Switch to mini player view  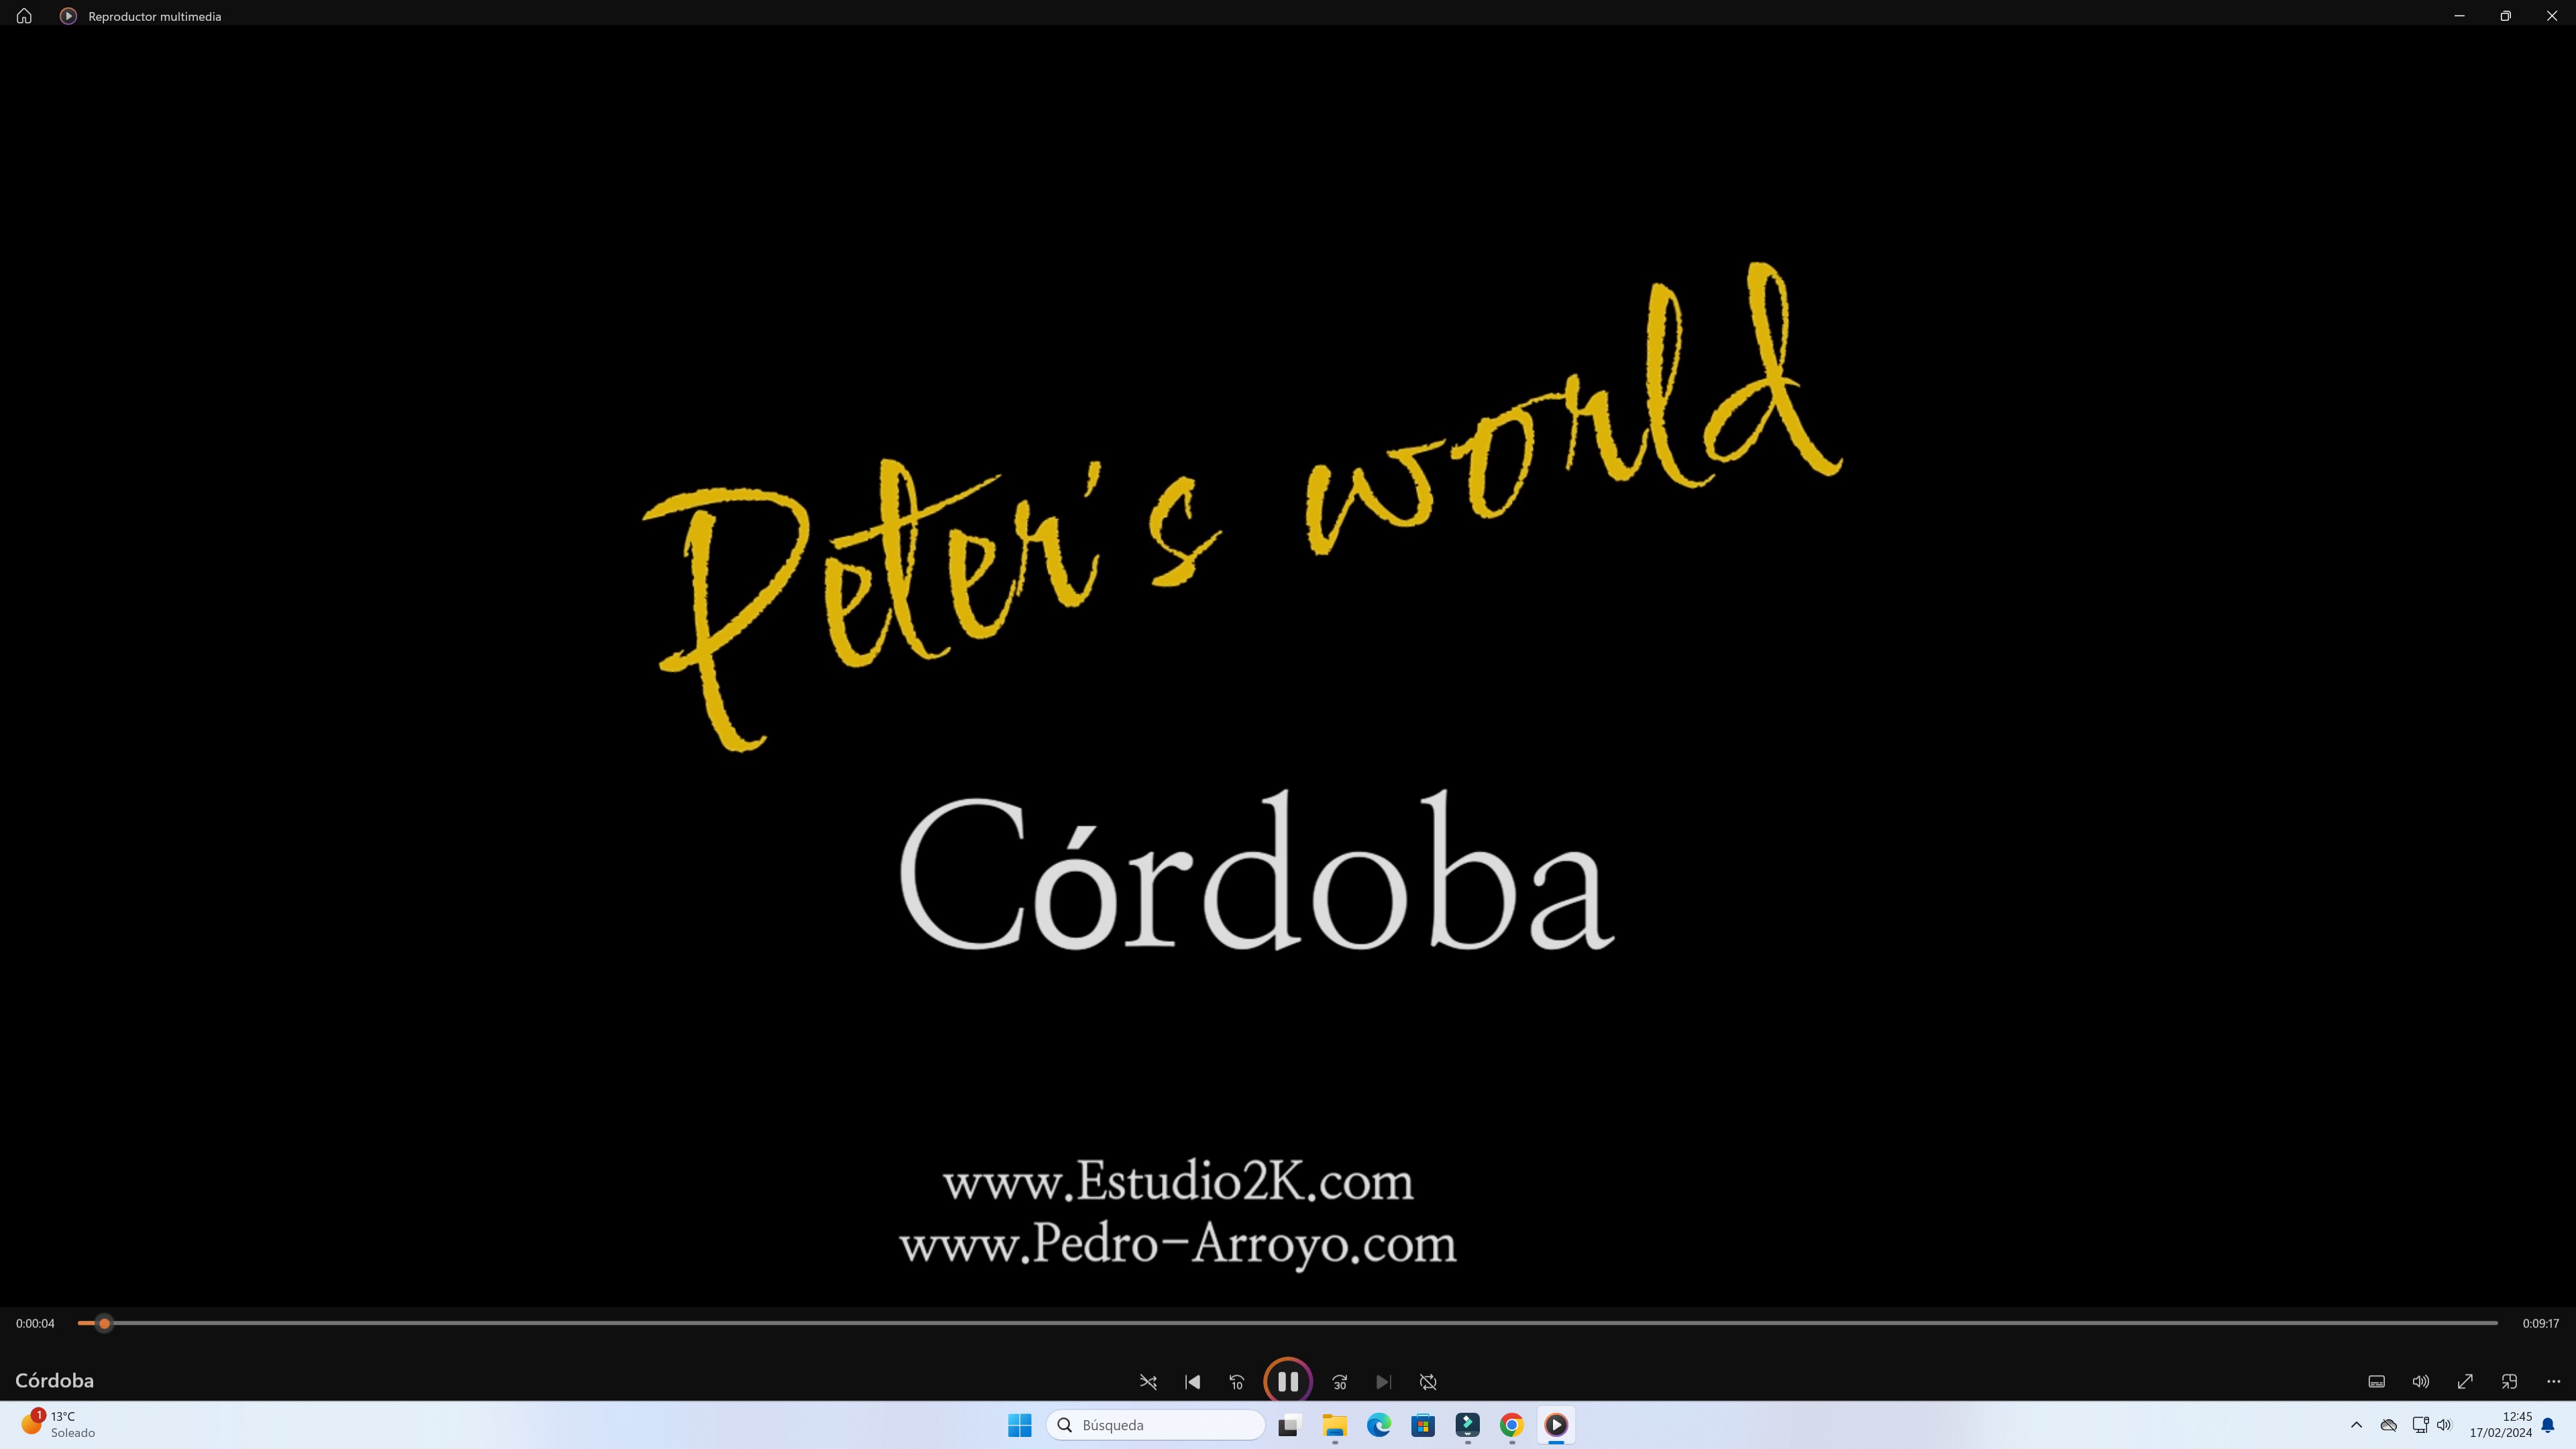[2509, 1382]
